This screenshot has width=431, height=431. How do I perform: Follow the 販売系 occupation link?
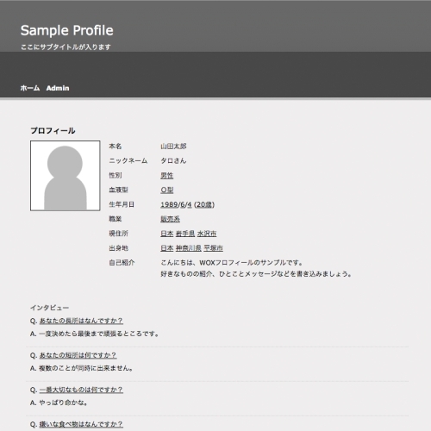[170, 219]
